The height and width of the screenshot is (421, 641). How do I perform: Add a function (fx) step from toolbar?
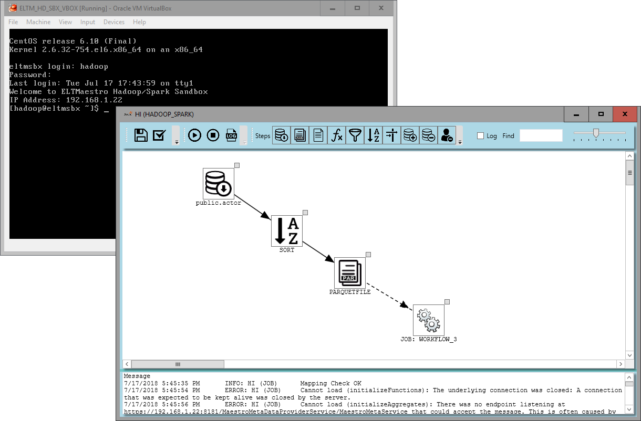(x=337, y=135)
